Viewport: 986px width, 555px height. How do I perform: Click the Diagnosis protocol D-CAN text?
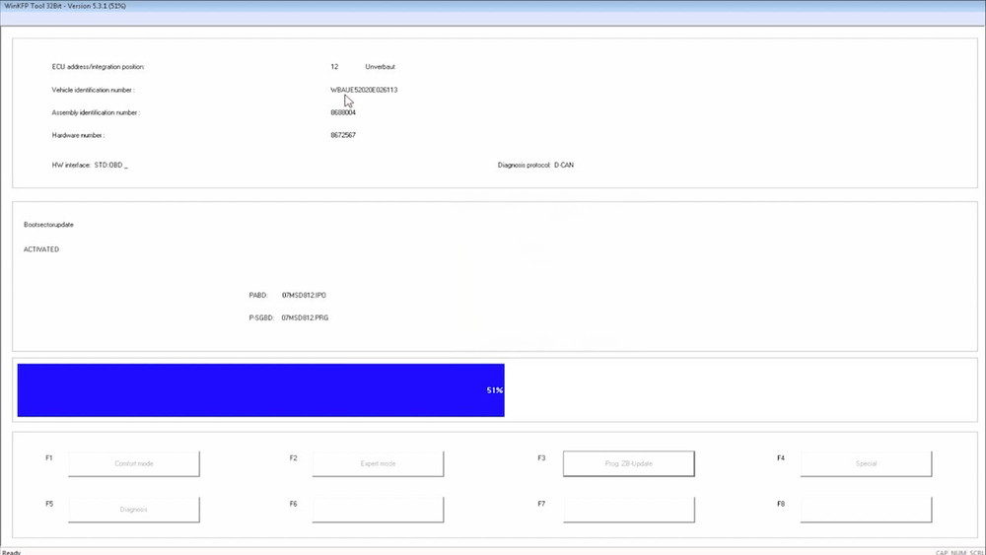(x=535, y=166)
